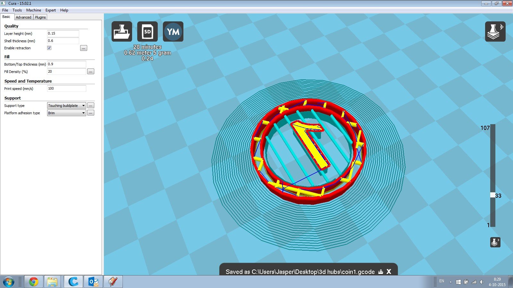The image size is (513, 288).
Task: Open Windows Explorer from the taskbar
Action: (x=53, y=282)
